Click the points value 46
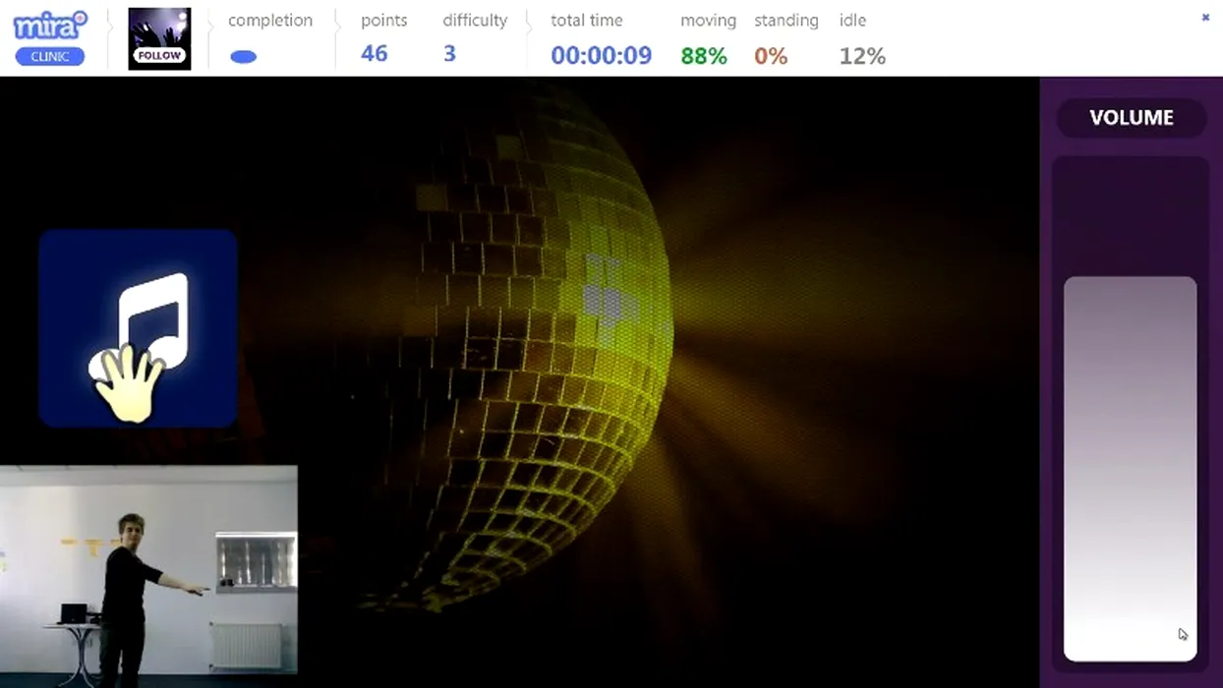The width and height of the screenshot is (1223, 688). [374, 53]
